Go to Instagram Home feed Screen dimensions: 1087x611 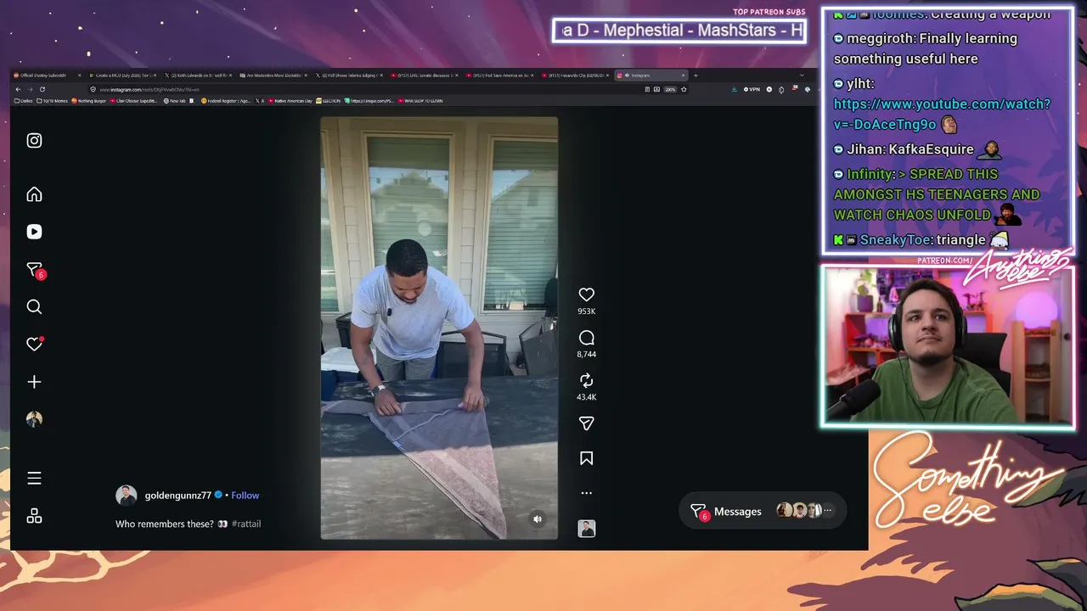tap(34, 194)
